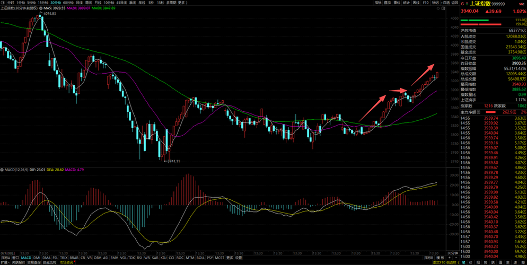Open the 30分钟 period selector at bottom
527x265 pixels.
point(453,253)
